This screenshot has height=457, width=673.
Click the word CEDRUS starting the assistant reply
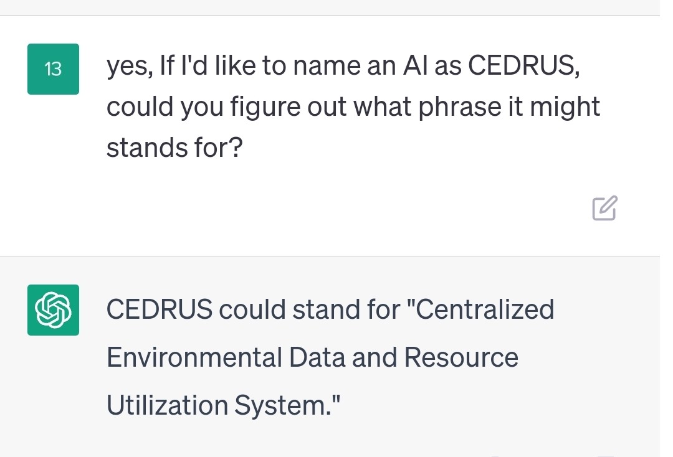(x=160, y=309)
